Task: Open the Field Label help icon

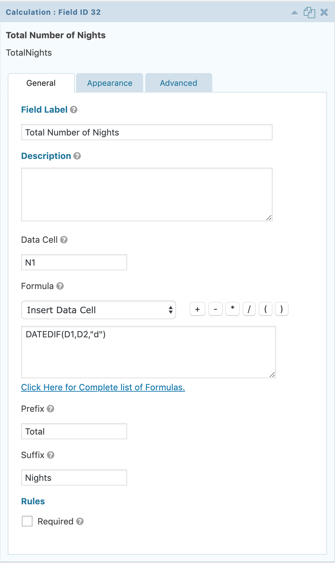Action: tap(74, 110)
